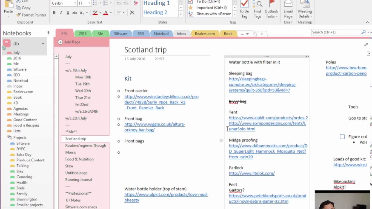372x209 pixels.
Task: Select the Running Journal page
Action: point(78,180)
